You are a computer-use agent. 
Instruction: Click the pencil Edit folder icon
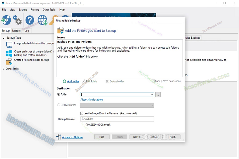click(84, 81)
